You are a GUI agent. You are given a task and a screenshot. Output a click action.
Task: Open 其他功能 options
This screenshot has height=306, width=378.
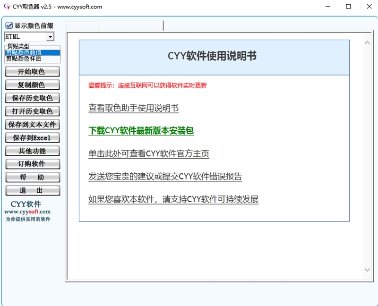point(32,151)
